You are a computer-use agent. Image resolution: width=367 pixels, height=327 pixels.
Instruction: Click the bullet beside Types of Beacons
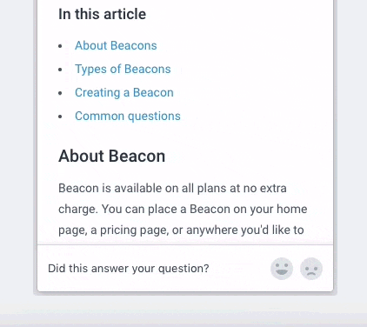tap(60, 70)
